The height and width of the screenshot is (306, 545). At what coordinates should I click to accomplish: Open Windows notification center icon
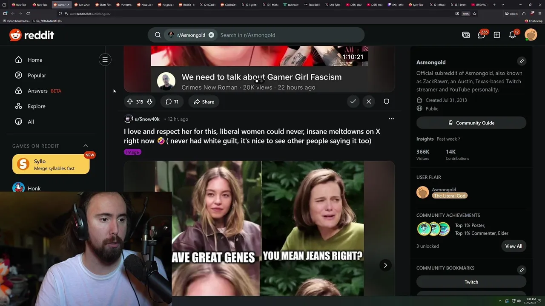coord(540,301)
